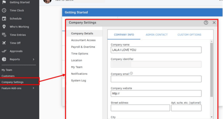This screenshot has width=223, height=119.
Task: Open Time Off page
Action: pos(15,43)
